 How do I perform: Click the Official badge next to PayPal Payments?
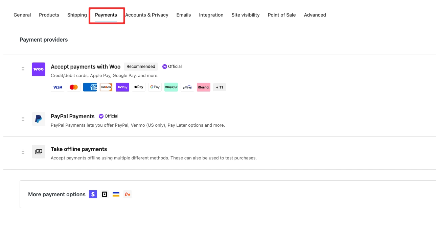[x=109, y=116]
